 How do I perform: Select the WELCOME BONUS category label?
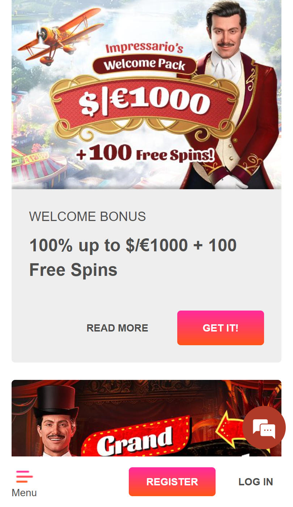point(88,217)
